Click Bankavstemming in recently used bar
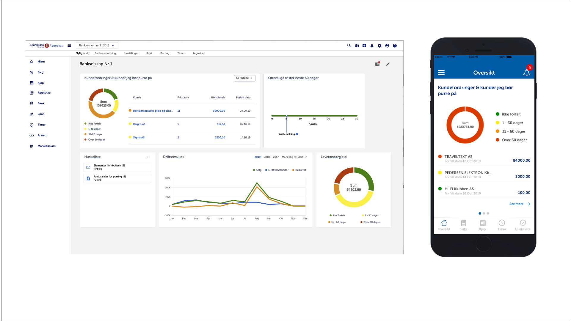571x321 pixels. click(105, 53)
